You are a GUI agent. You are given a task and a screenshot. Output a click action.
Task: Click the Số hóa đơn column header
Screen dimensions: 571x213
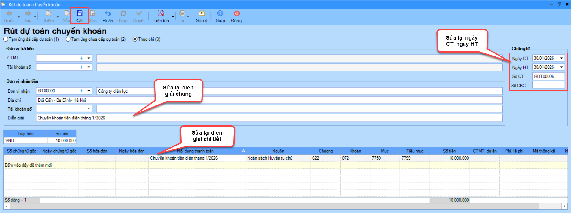click(97, 151)
